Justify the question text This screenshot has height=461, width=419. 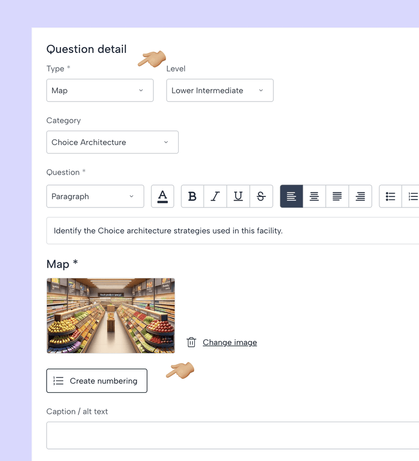337,196
